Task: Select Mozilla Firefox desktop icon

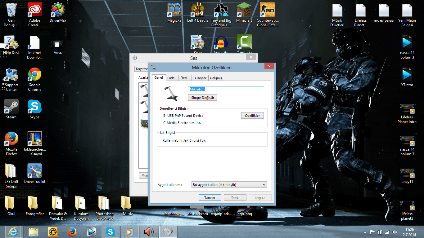Action: [11, 144]
